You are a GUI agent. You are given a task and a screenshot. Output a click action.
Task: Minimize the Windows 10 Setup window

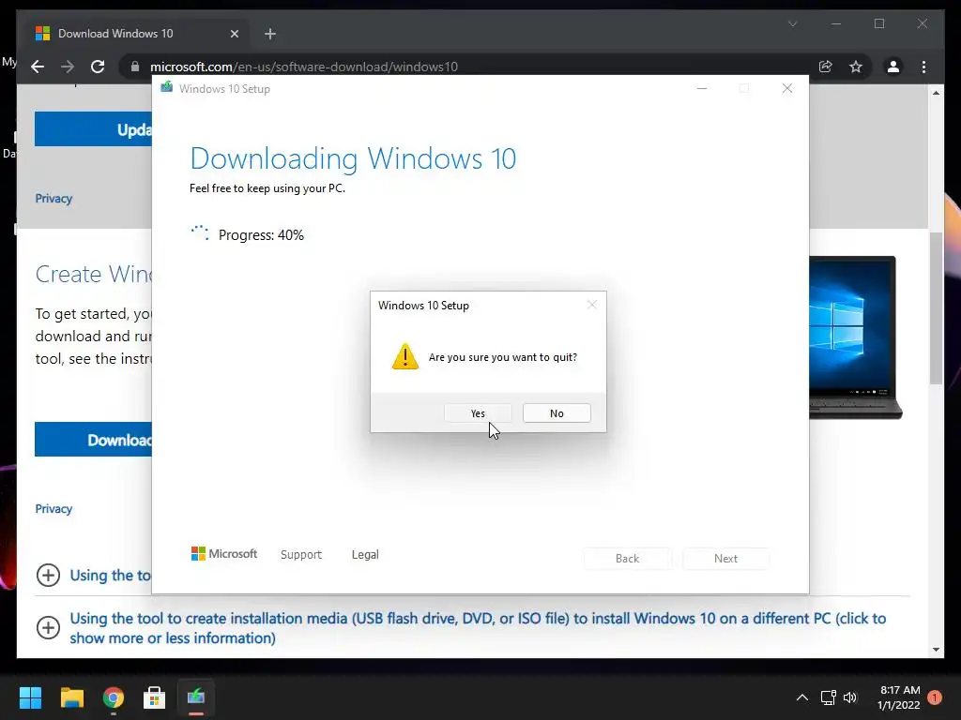pos(702,89)
